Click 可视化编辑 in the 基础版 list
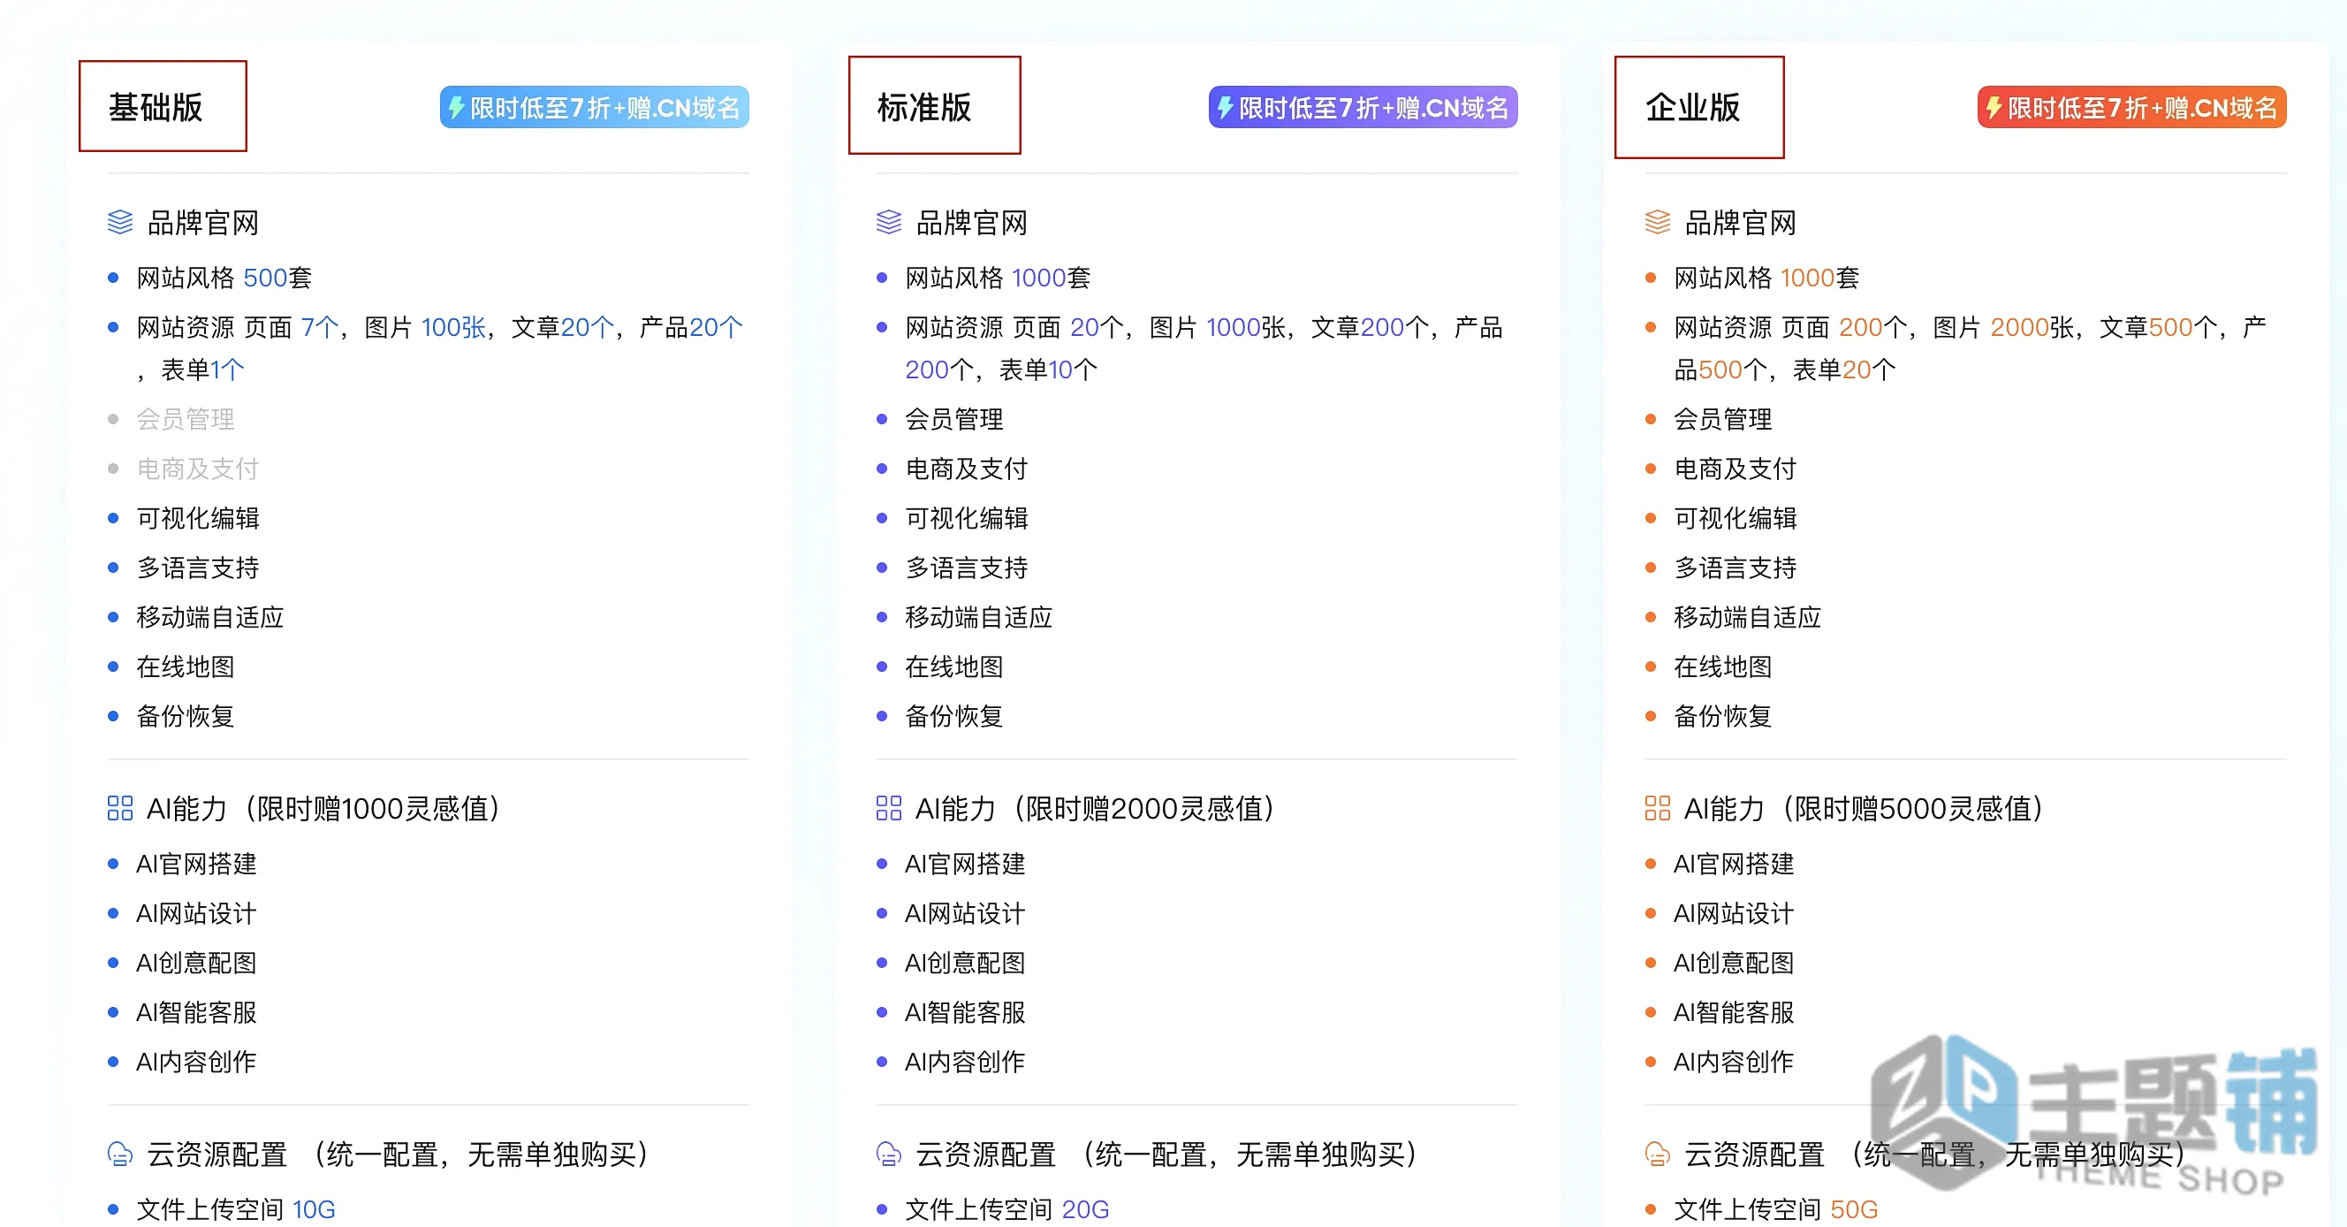The height and width of the screenshot is (1227, 2347). (x=198, y=519)
